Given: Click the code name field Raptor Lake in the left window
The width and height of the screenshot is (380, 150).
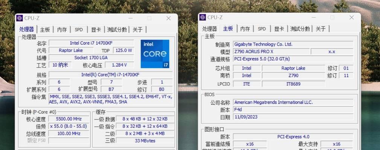Looking at the screenshot, I should pos(71,50).
